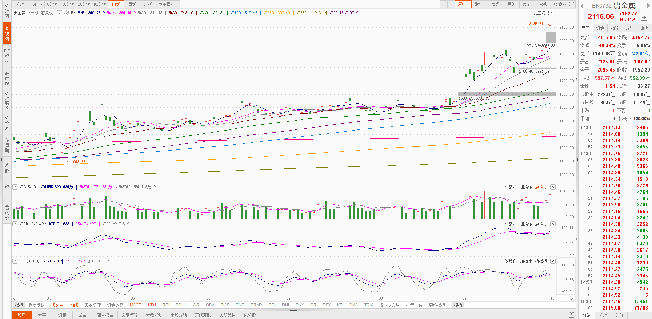652x319 pixels.
Task: Switch to the 周线 weekly chart tab
Action: (132, 4)
